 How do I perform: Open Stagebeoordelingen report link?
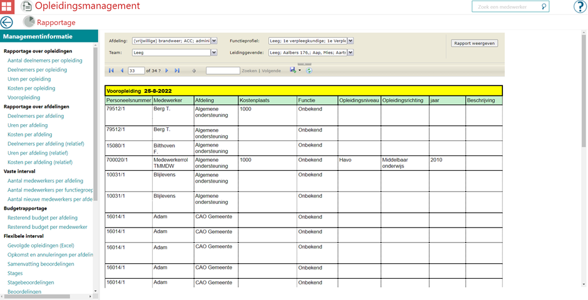tap(31, 283)
